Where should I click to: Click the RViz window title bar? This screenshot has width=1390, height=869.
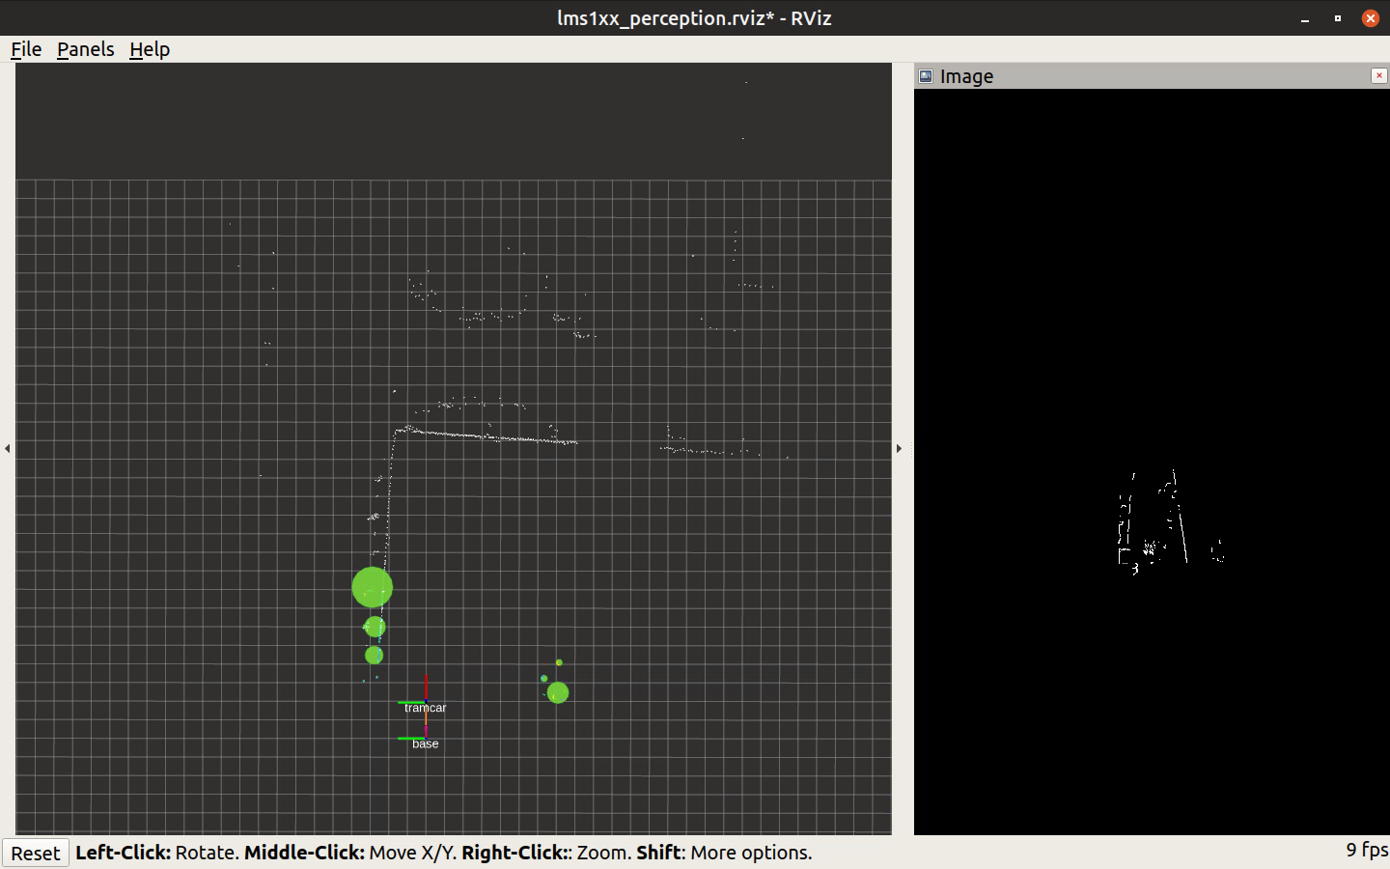click(x=695, y=17)
